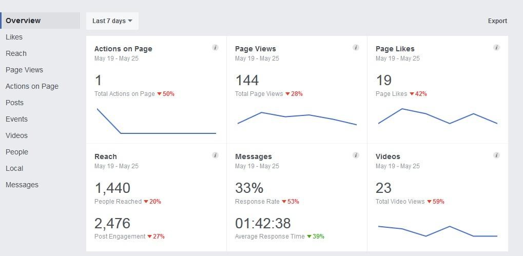Click info icon on Page Likes card
The width and height of the screenshot is (523, 256).
pos(496,48)
